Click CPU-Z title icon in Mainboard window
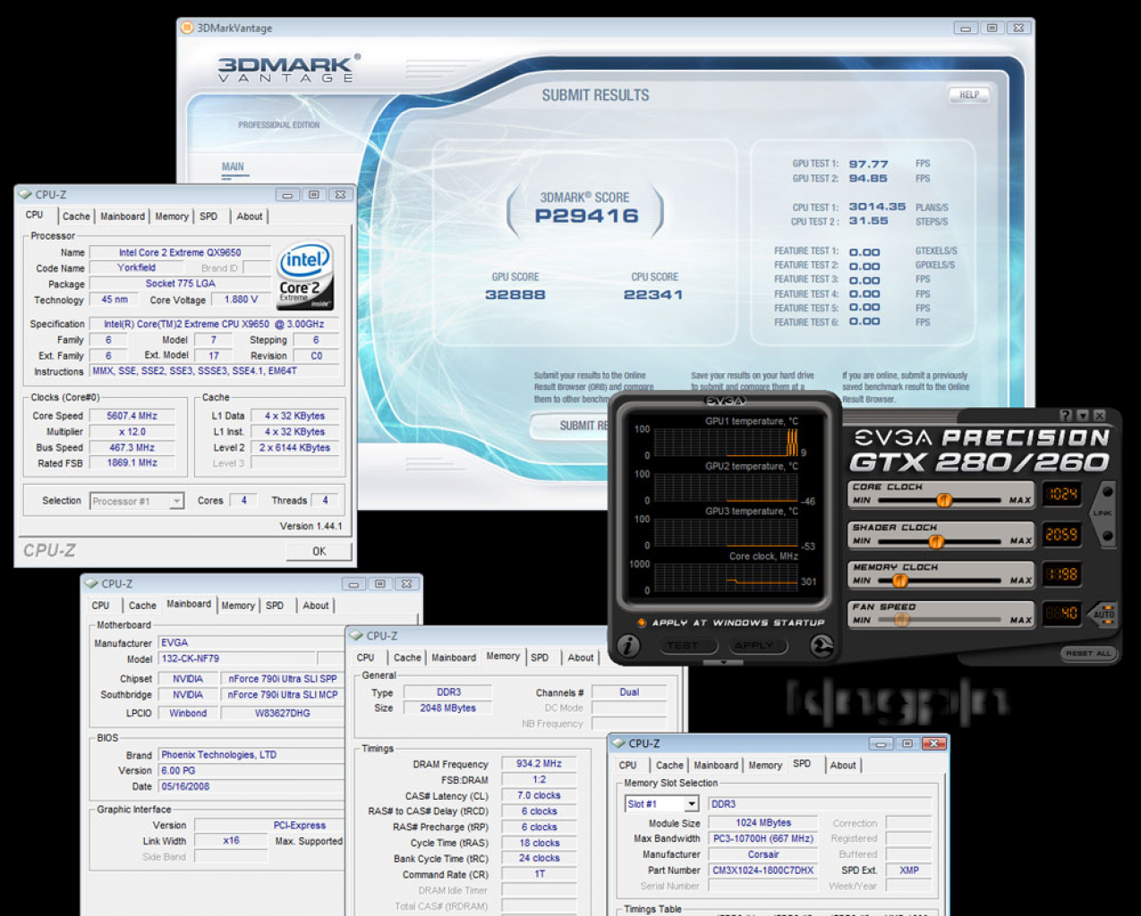Screen dimensions: 1141x916 pos(91,583)
